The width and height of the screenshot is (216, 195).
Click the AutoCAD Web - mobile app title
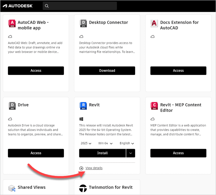point(33,25)
